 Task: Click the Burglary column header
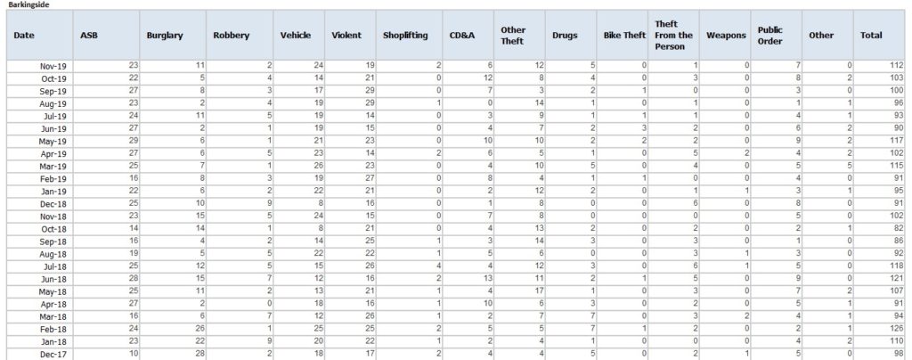(x=165, y=36)
